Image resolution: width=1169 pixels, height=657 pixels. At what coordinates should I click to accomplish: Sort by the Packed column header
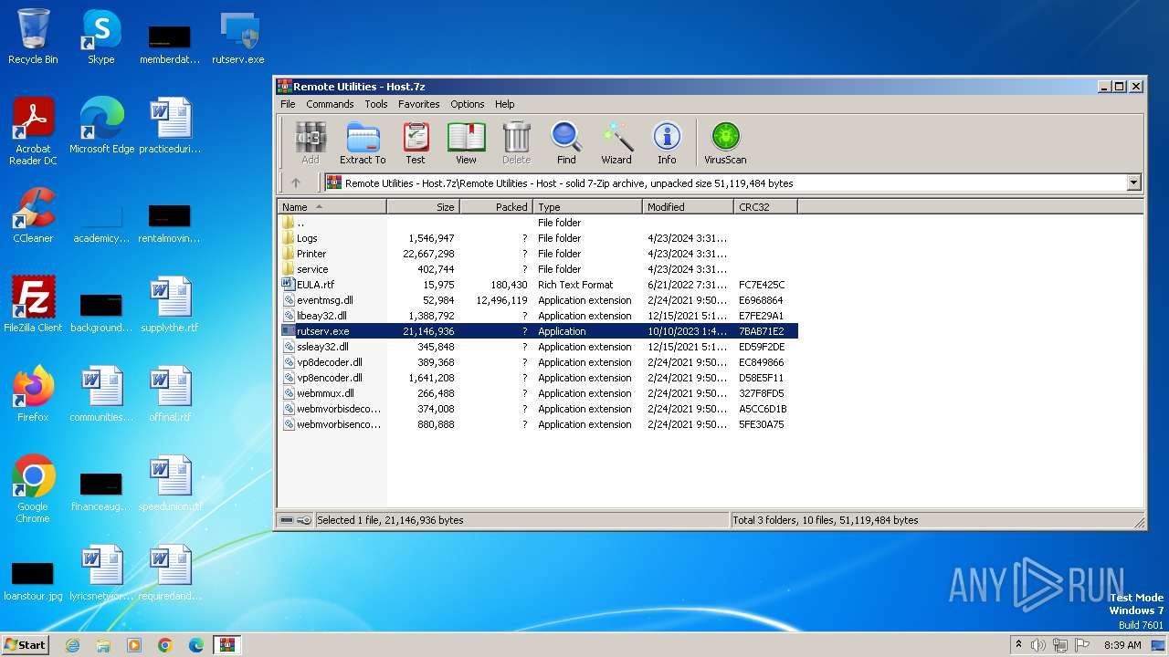point(496,207)
